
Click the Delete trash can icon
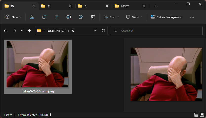93,17
